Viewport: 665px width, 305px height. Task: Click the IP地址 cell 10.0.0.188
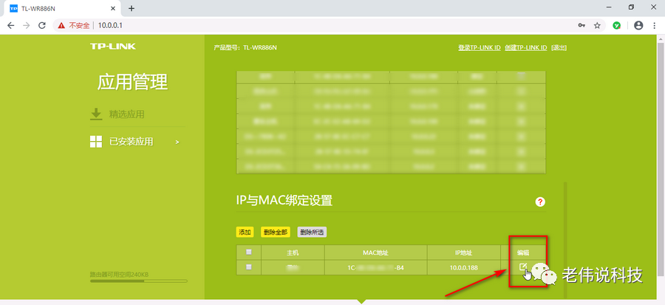pos(464,267)
